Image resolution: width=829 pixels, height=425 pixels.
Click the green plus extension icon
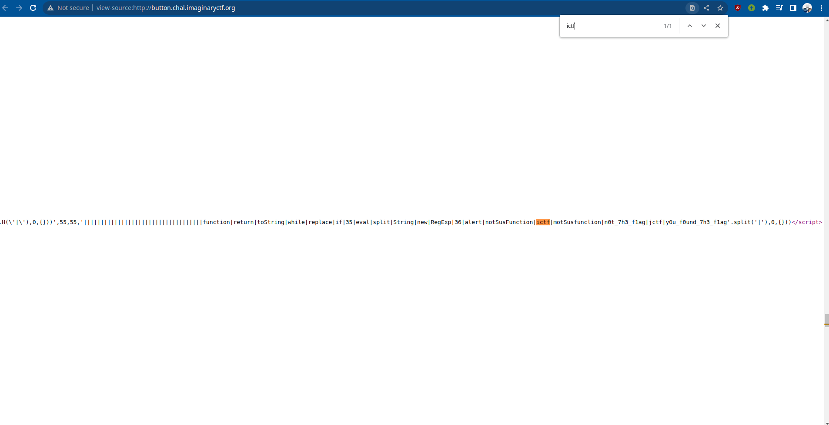[752, 8]
